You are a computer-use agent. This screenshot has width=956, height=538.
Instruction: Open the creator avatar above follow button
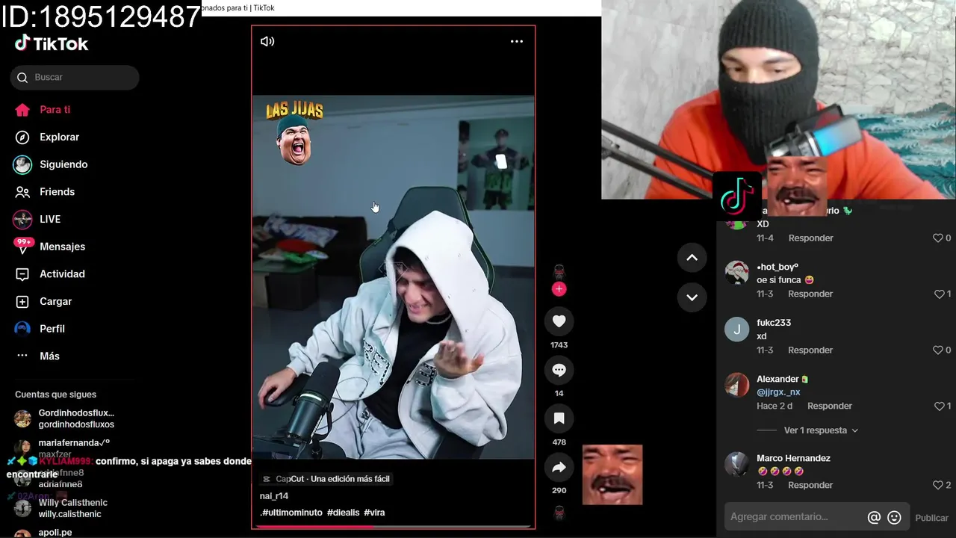pos(559,272)
